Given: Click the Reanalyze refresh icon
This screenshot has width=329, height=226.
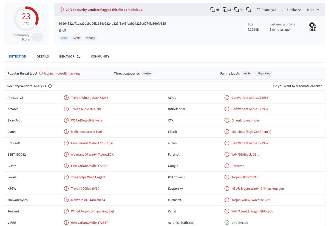Looking at the screenshot, I should (258, 9).
